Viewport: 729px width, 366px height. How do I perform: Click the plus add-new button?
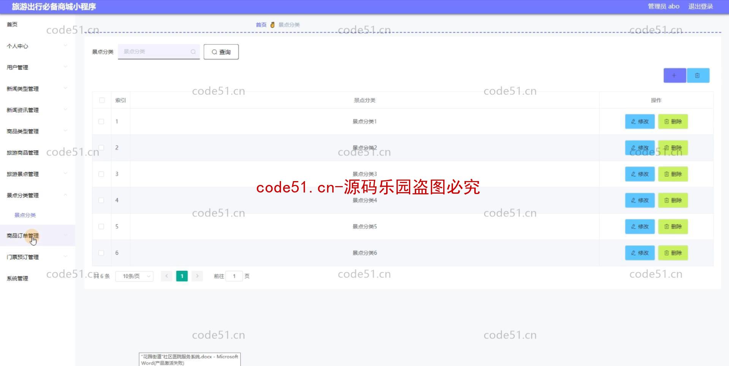click(675, 76)
